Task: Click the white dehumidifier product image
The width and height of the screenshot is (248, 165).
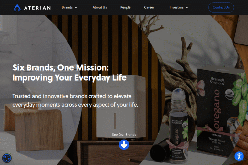Action: (x=121, y=107)
